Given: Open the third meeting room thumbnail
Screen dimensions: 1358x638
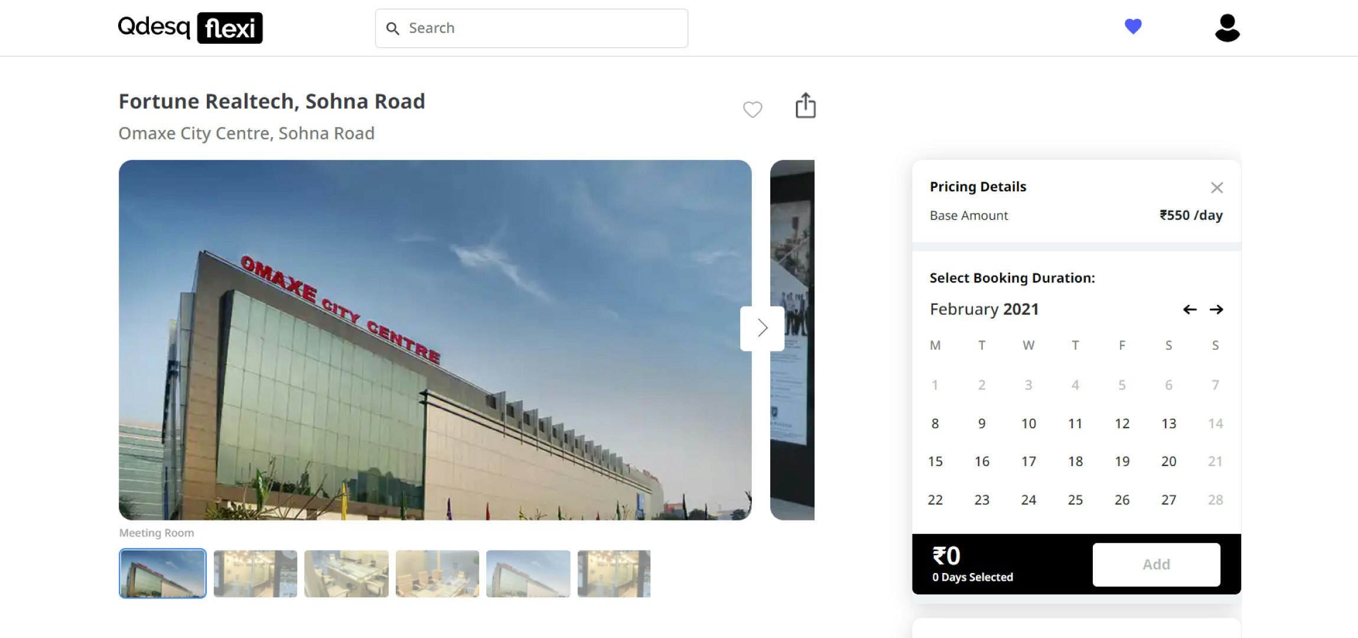Looking at the screenshot, I should 346,574.
